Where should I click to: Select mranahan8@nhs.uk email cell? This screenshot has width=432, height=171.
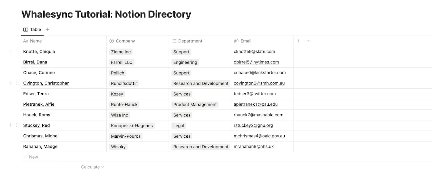262,147
